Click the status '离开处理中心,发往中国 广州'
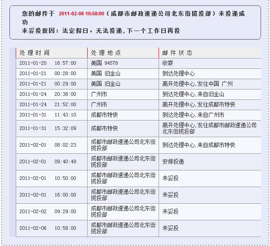Screen dimensions: 270x246 pos(197,84)
